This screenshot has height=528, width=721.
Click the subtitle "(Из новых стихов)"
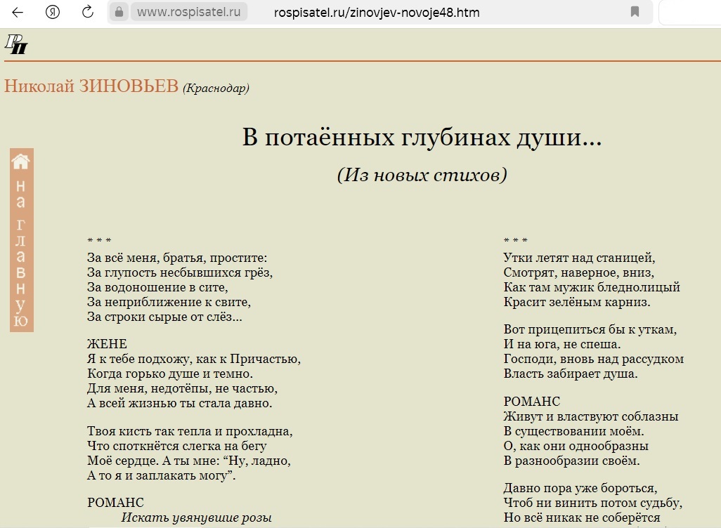(x=422, y=174)
